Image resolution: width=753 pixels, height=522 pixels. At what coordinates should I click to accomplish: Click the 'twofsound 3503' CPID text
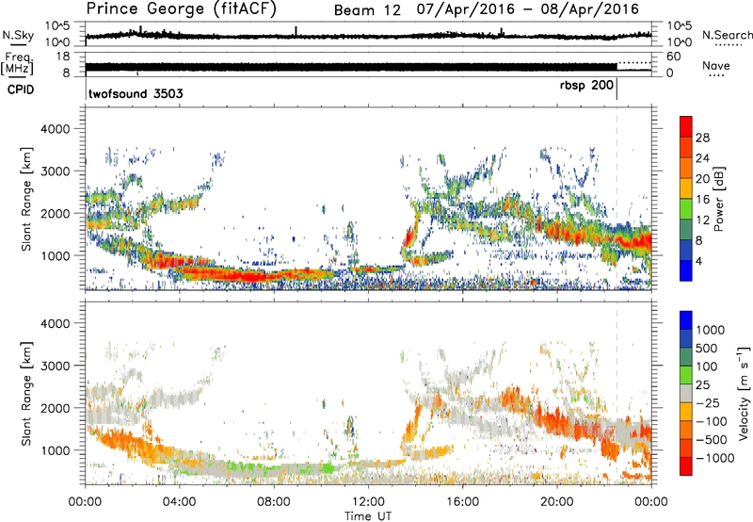[136, 93]
